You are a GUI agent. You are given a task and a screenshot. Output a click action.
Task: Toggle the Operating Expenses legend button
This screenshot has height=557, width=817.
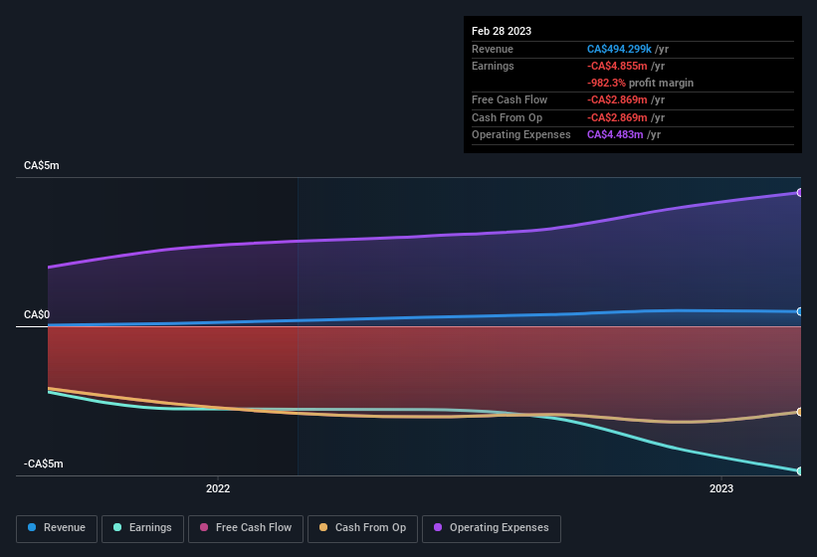click(492, 528)
